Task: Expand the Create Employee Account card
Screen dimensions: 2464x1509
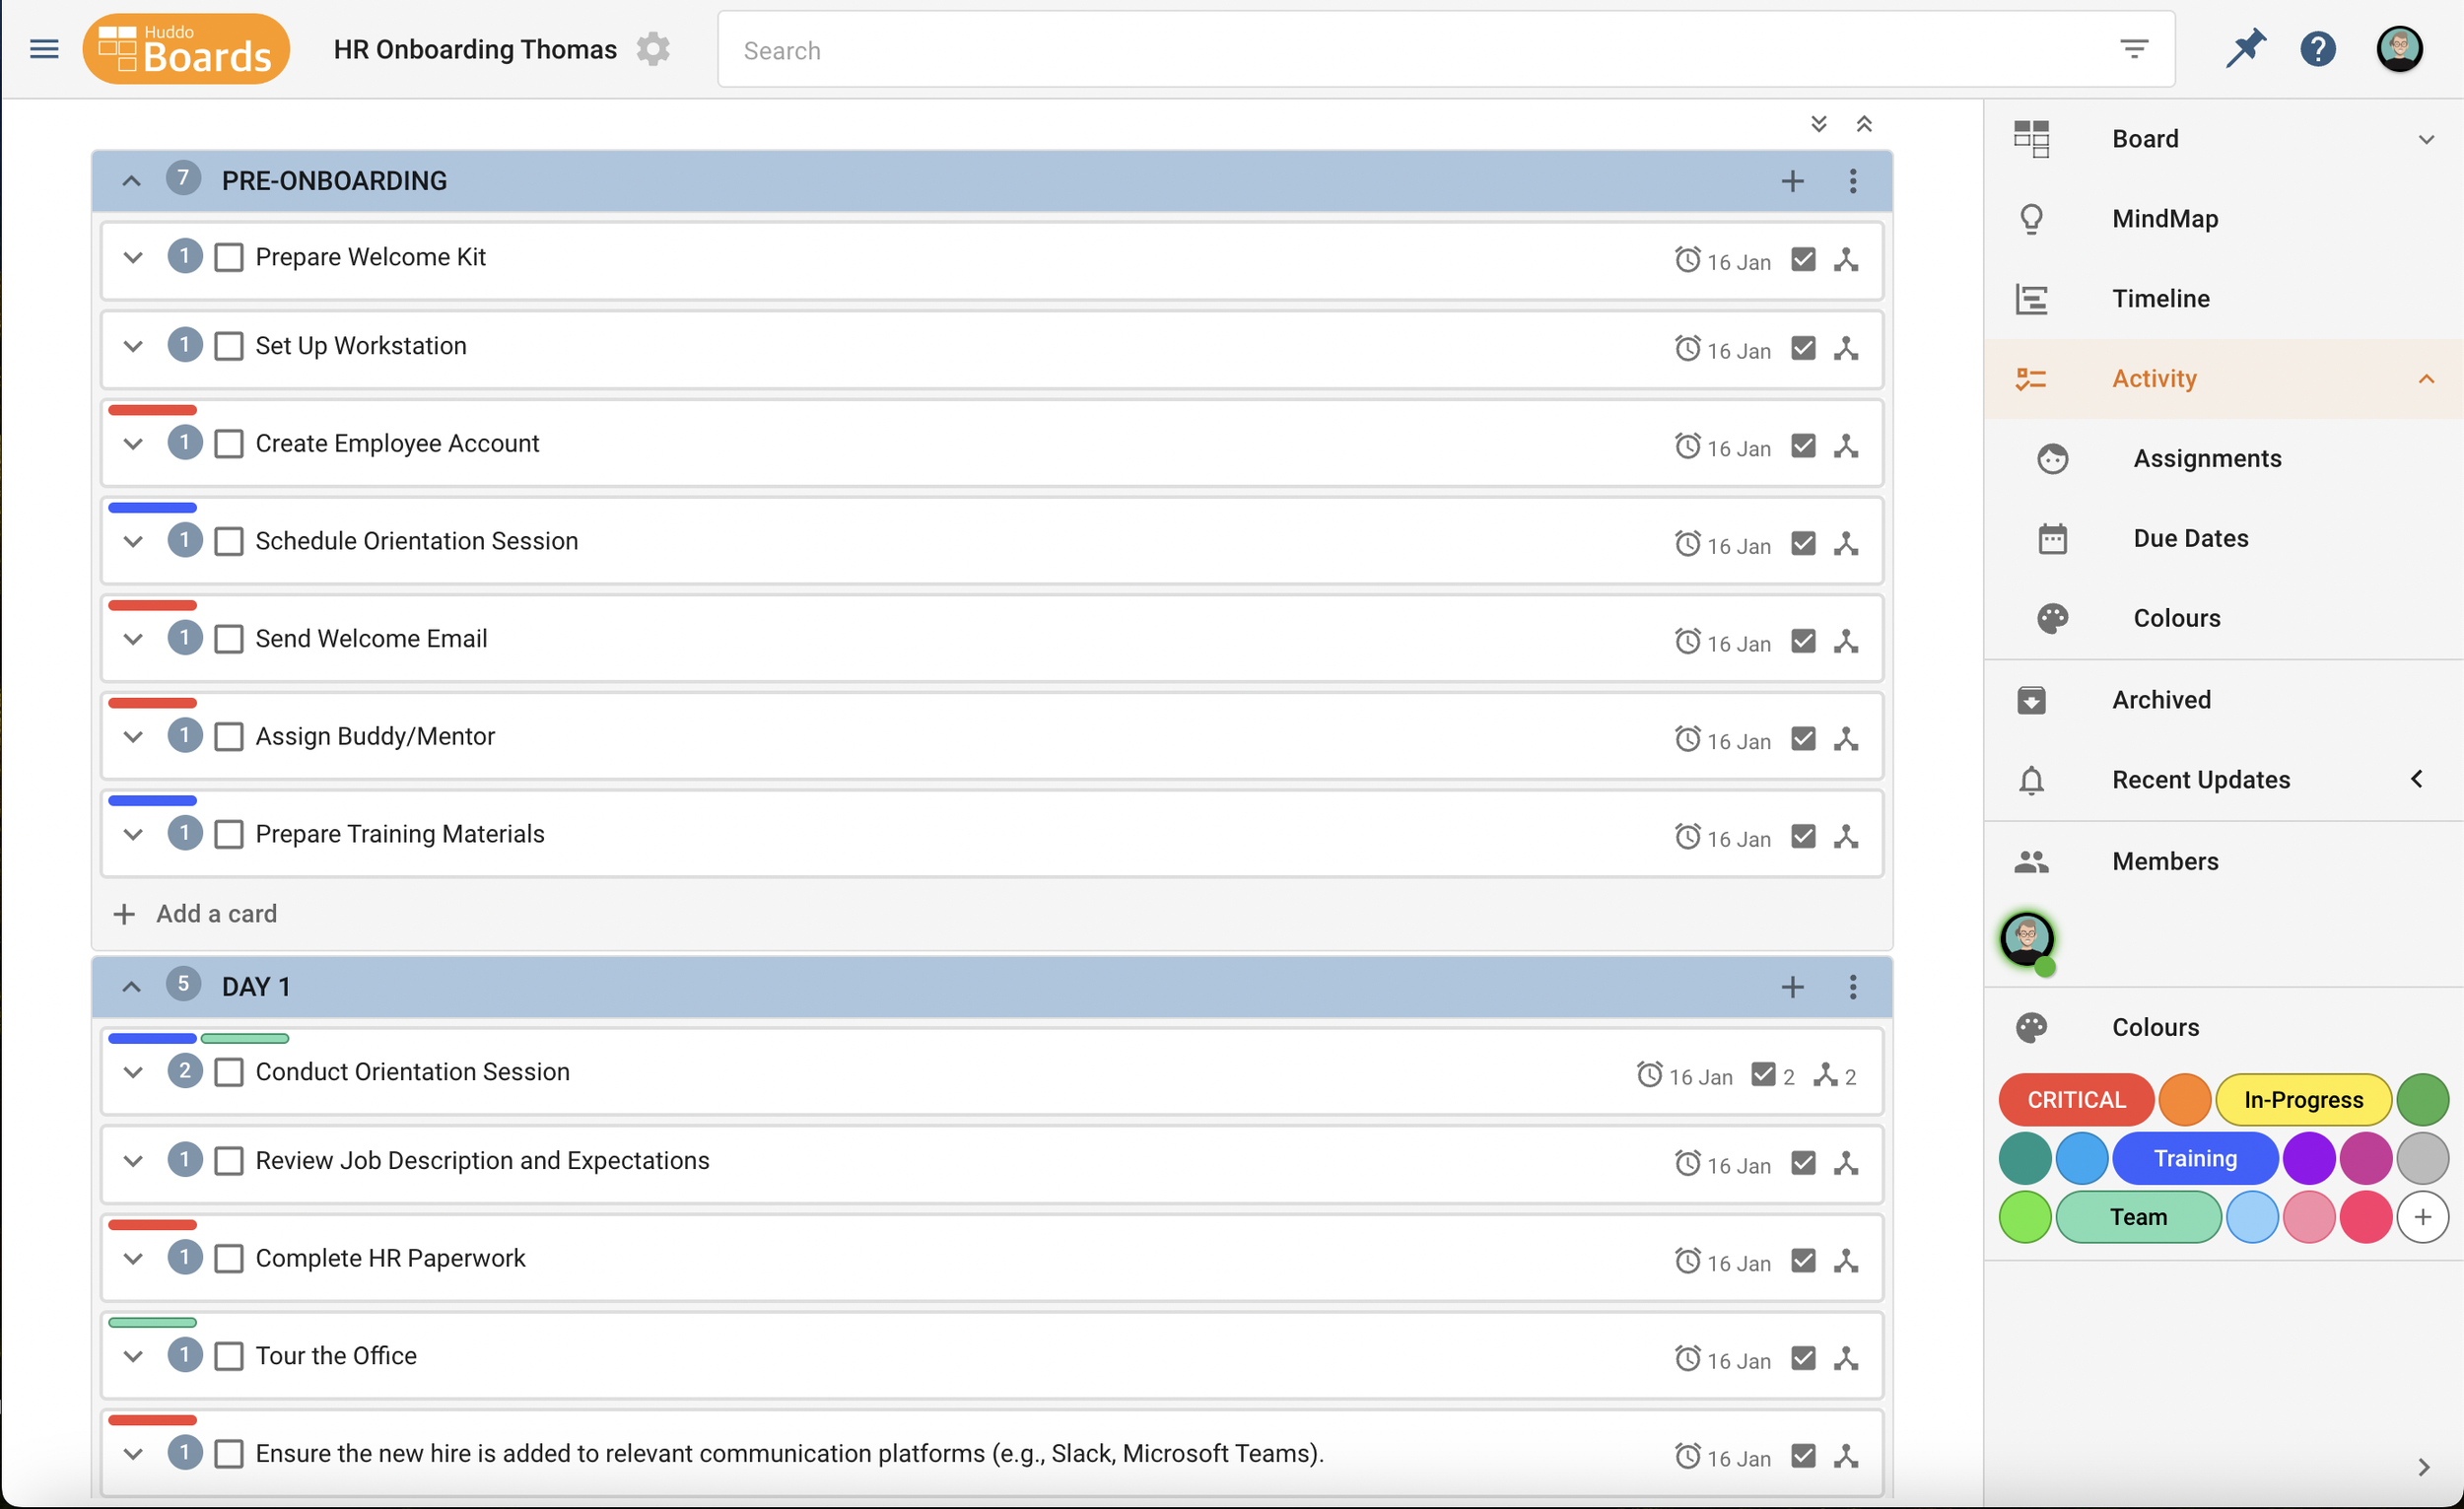Action: coord(133,444)
